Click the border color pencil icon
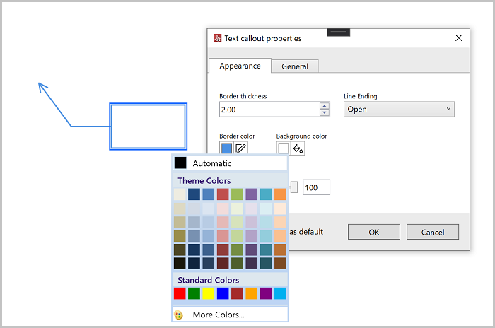495x328 pixels. 241,148
